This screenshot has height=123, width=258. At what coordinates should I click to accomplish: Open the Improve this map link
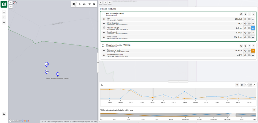pyautogui.click(x=90, y=121)
